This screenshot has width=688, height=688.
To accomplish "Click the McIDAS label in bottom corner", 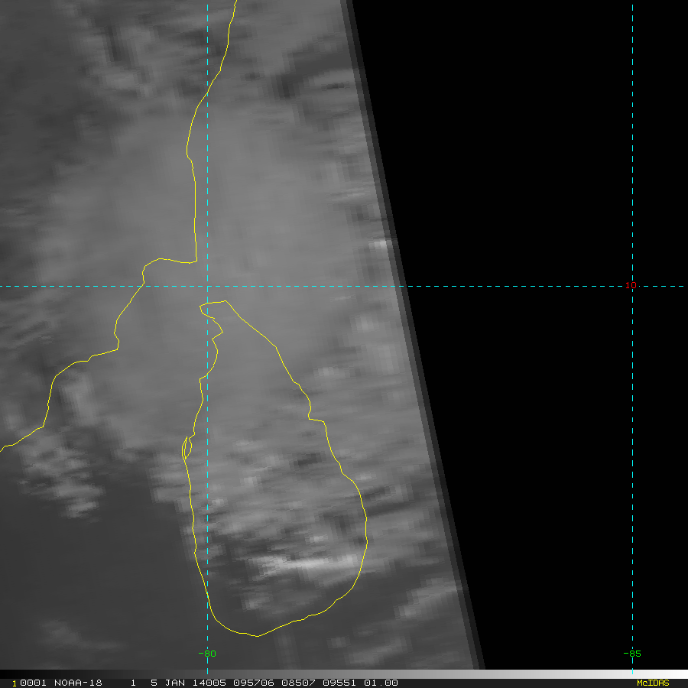I will pos(652,683).
